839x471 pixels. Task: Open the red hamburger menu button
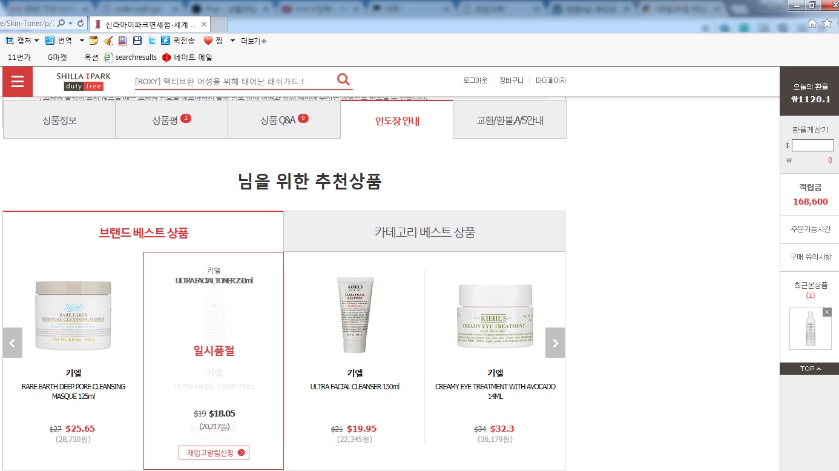click(x=17, y=82)
